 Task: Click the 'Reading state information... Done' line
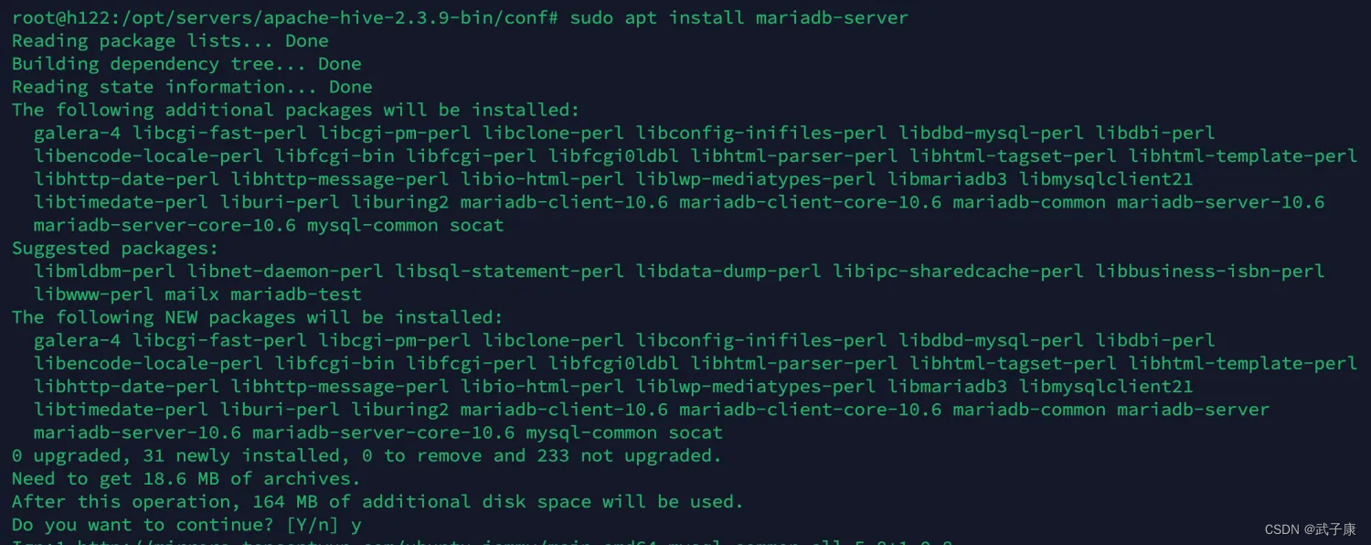(192, 87)
